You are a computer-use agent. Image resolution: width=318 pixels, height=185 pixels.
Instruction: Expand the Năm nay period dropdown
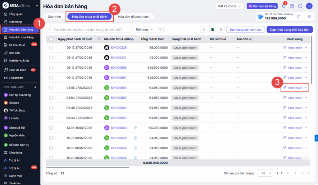[x=144, y=29]
